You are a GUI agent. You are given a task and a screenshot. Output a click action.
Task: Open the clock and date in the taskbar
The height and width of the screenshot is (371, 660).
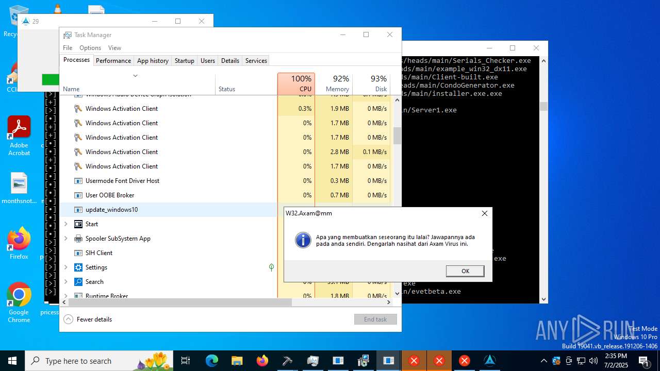tap(616, 361)
